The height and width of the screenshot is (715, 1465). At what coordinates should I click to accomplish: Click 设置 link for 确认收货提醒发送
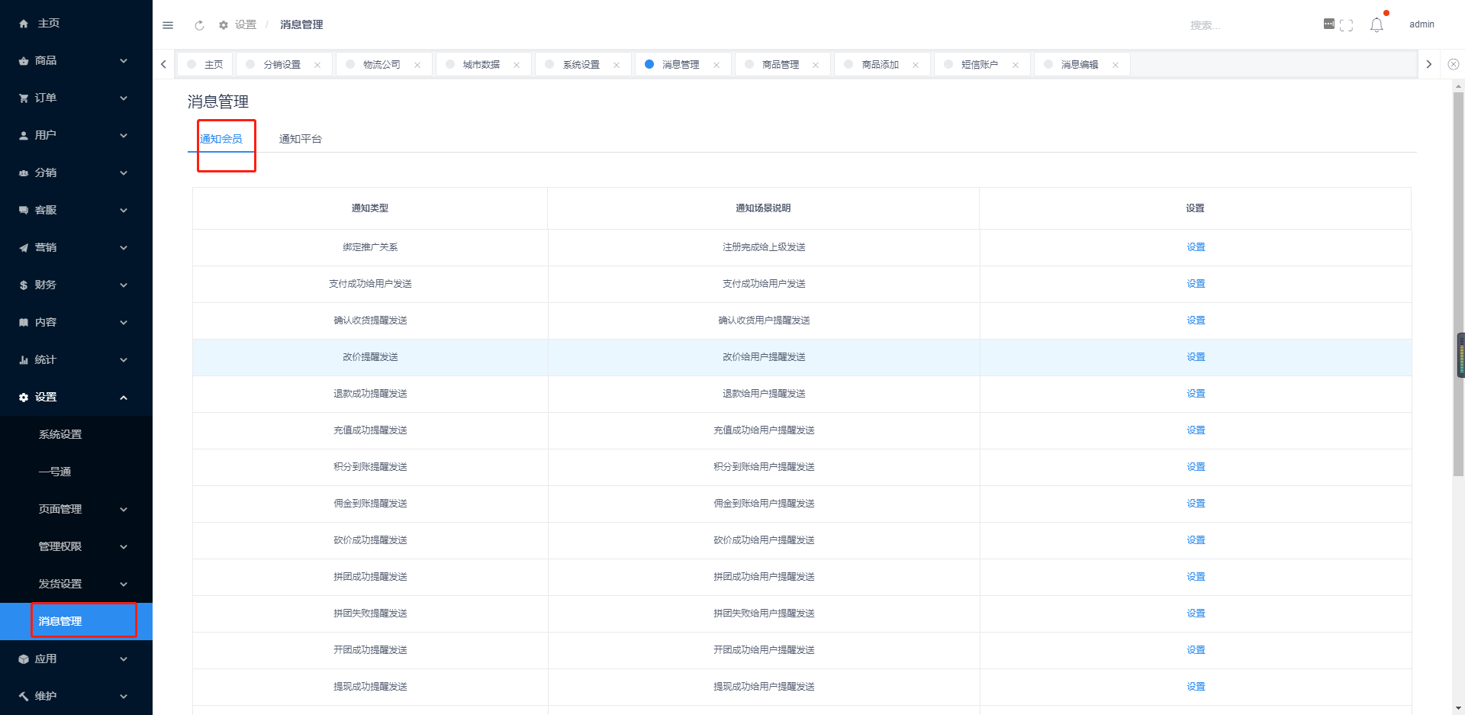[x=1196, y=320]
